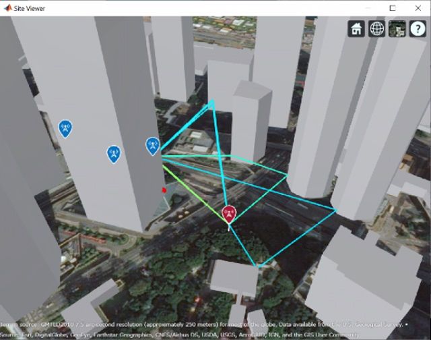Click the Site Viewer title text
The image size is (431, 340).
(34, 8)
